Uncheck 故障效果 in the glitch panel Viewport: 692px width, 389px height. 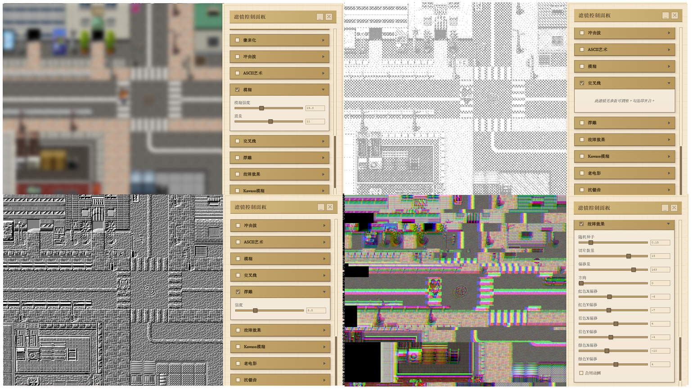coord(582,224)
